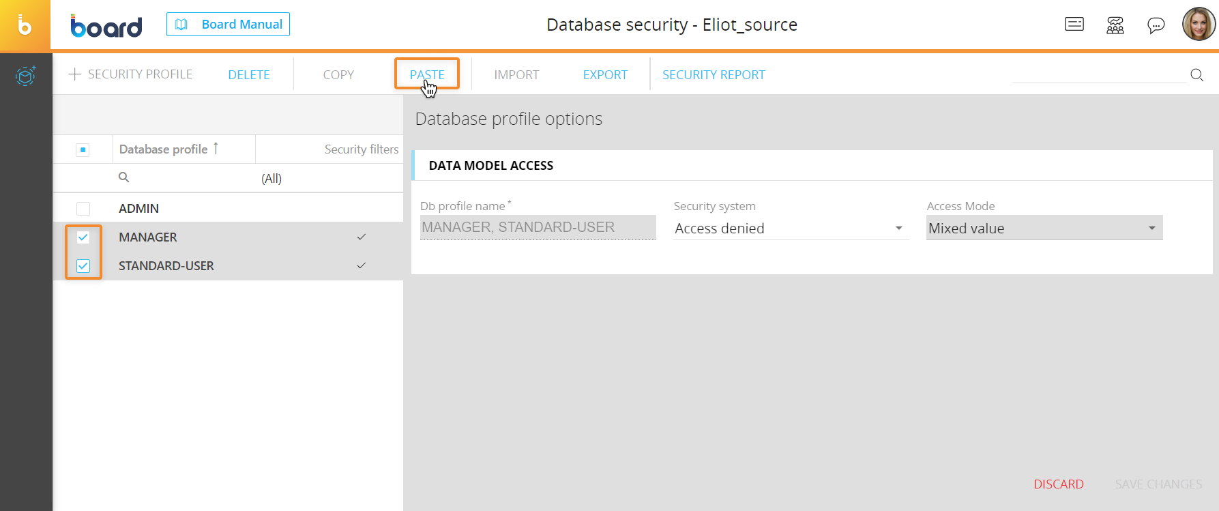Select the STANDARD-USER profile row
This screenshot has height=511, width=1219.
(x=228, y=265)
